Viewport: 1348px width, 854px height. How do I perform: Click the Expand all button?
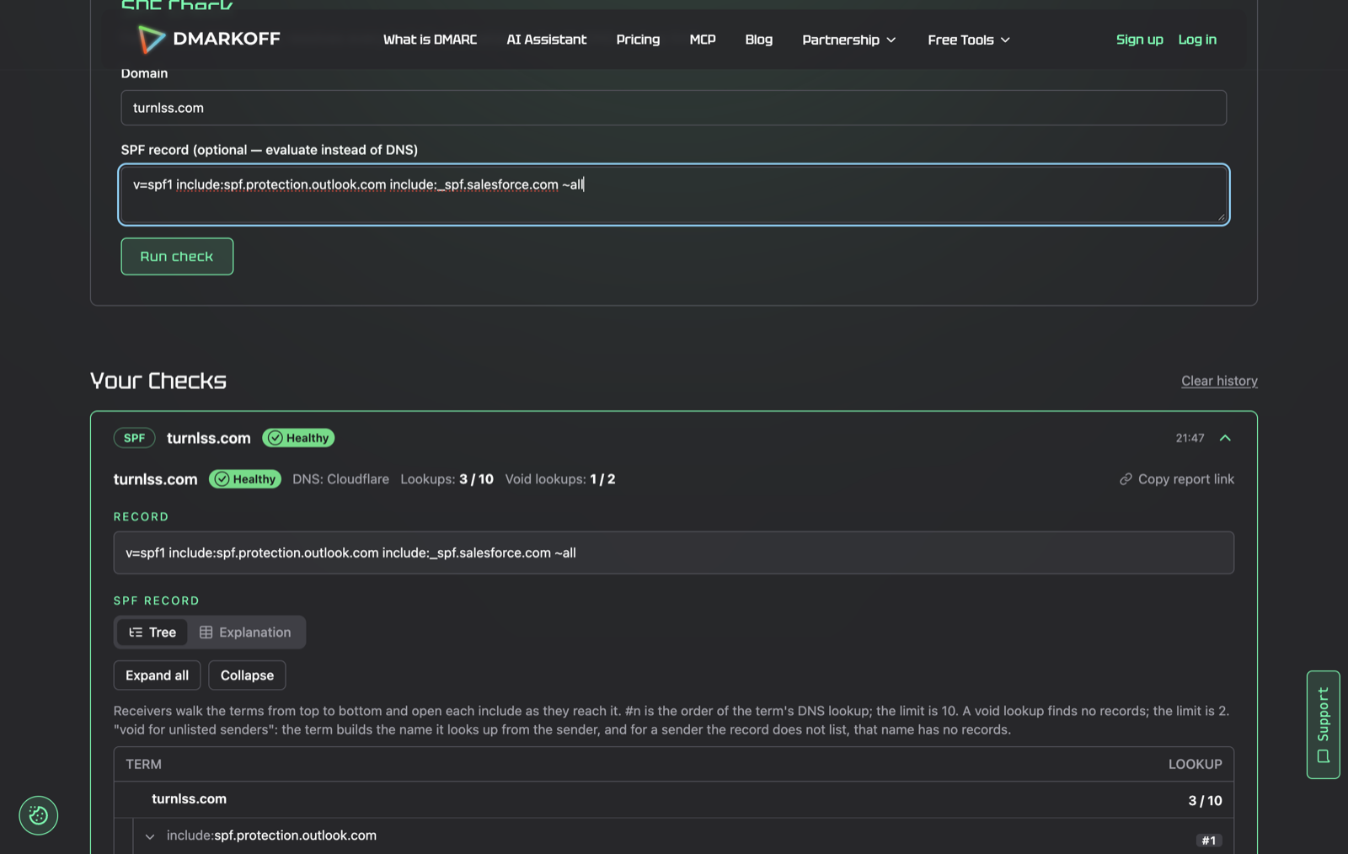pos(157,675)
